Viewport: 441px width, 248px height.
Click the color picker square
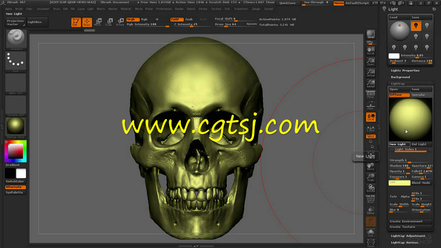15,151
